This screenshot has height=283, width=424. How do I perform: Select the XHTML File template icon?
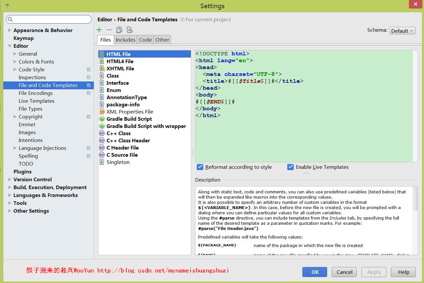tap(102, 69)
